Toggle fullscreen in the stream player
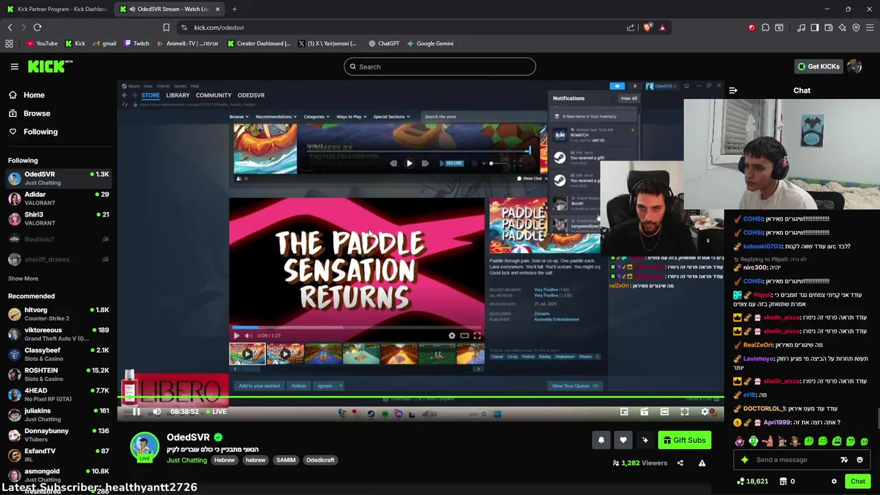Screen dimensions: 880x495 tap(685, 412)
